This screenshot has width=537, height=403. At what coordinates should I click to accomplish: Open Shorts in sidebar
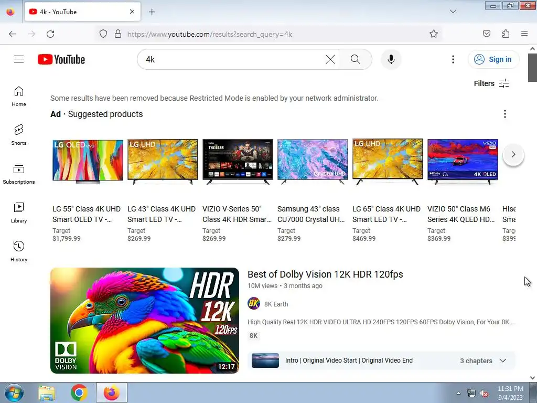pyautogui.click(x=19, y=135)
